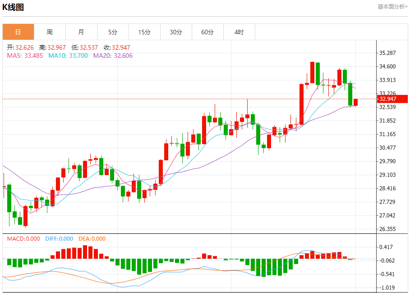Select the 60分 interval tab
This screenshot has width=410, height=293.
(x=207, y=32)
